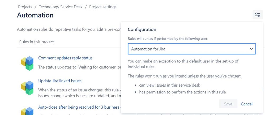The width and height of the screenshot is (265, 115).
Task: Open the Automation for Jira user combo box
Action: click(192, 49)
